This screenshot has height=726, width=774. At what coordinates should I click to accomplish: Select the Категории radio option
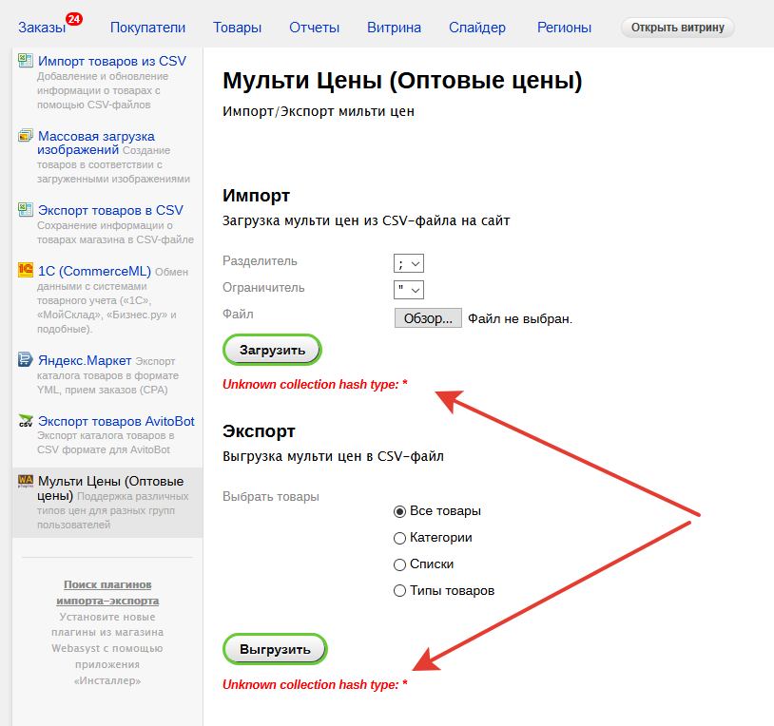[x=400, y=538]
